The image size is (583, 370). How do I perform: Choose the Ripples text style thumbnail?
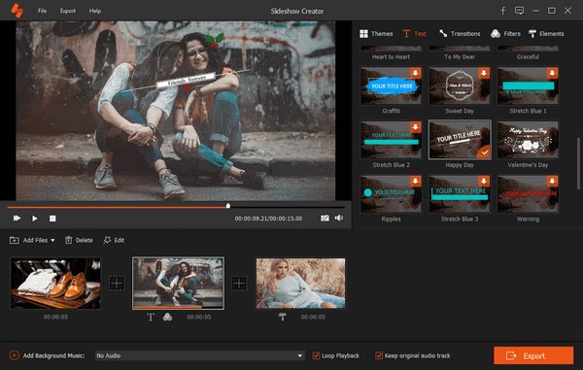point(391,194)
